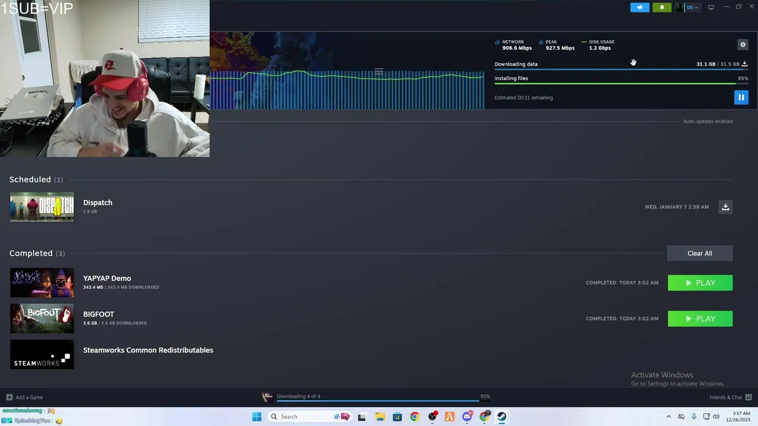The height and width of the screenshot is (426, 758).
Task: Click the download throughput graph
Action: tap(347, 90)
